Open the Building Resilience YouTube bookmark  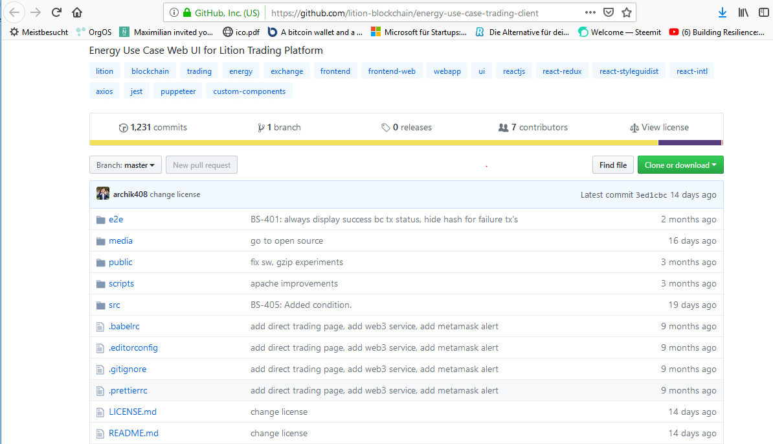717,32
